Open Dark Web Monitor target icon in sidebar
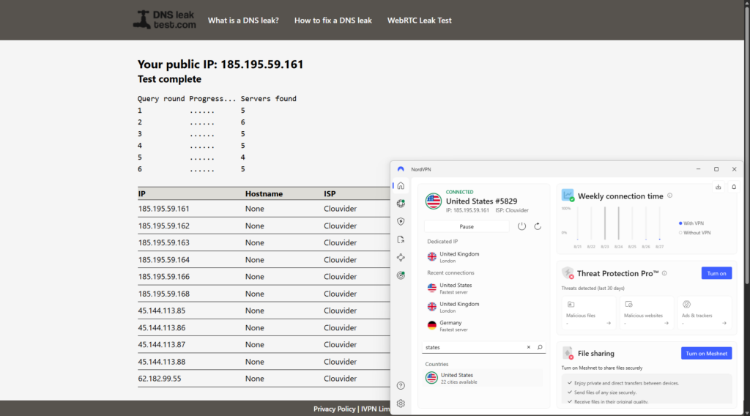 (401, 275)
